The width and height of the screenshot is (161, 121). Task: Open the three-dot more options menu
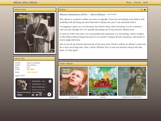click(44, 94)
